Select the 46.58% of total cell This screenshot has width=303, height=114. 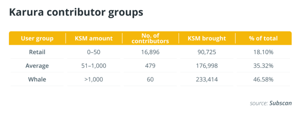(263, 80)
